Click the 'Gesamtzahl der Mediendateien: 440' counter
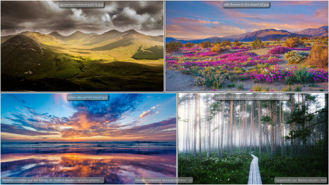The width and height of the screenshot is (329, 185). coord(301,180)
